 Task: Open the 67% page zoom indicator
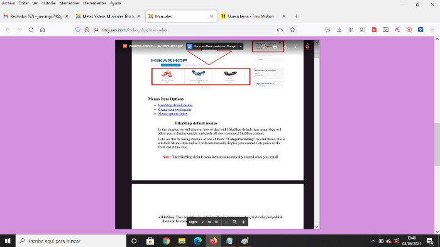click(x=280, y=30)
